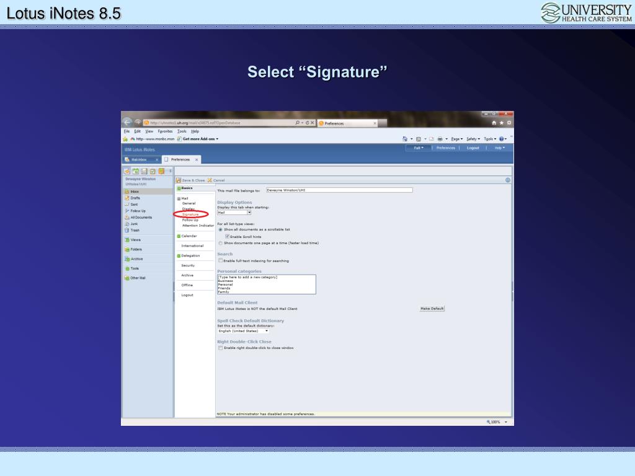Expand the Calendar preferences section
Image resolution: width=635 pixels, height=476 pixels.
point(179,236)
